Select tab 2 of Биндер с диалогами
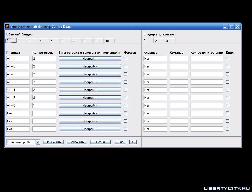This screenshot has height=192, width=252. (159, 41)
